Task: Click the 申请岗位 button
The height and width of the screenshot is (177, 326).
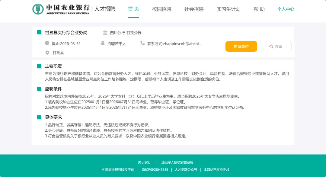Action: click(241, 47)
